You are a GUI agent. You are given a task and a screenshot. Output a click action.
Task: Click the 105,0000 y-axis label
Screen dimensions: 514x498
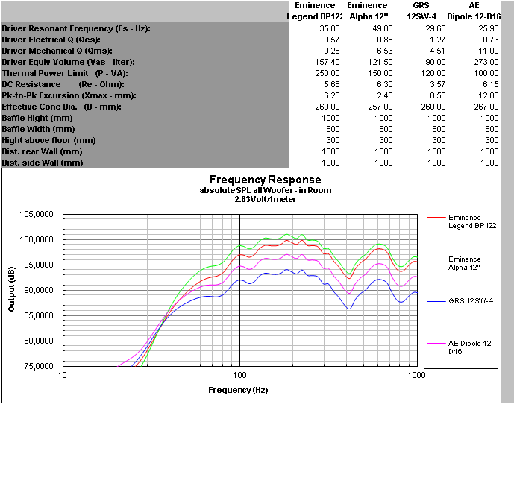pyautogui.click(x=37, y=214)
